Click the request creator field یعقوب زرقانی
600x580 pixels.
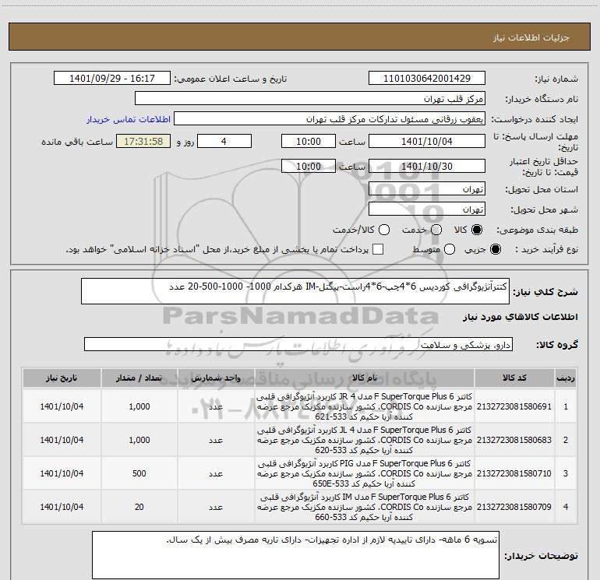coord(330,119)
